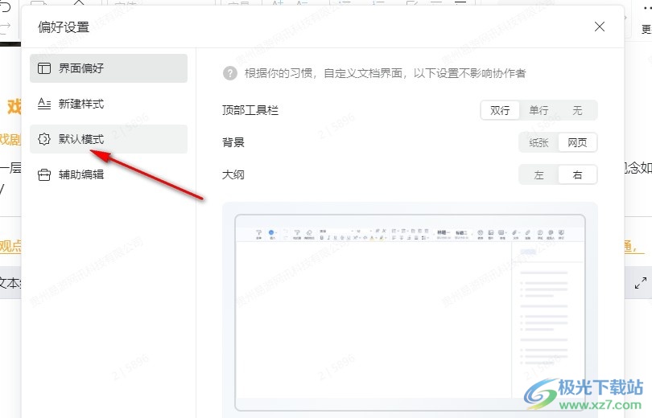This screenshot has height=418, width=652.
Task: Open the 新建样式 settings section
Action: pos(109,104)
